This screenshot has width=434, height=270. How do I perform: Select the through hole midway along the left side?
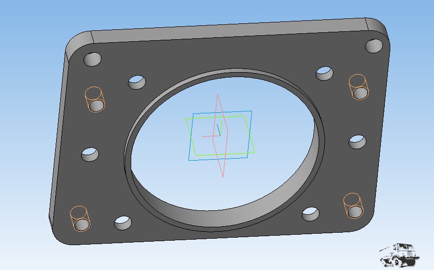coord(90,155)
